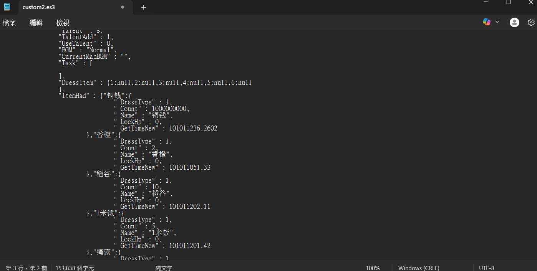Open the Copilot icon

[x=486, y=22]
